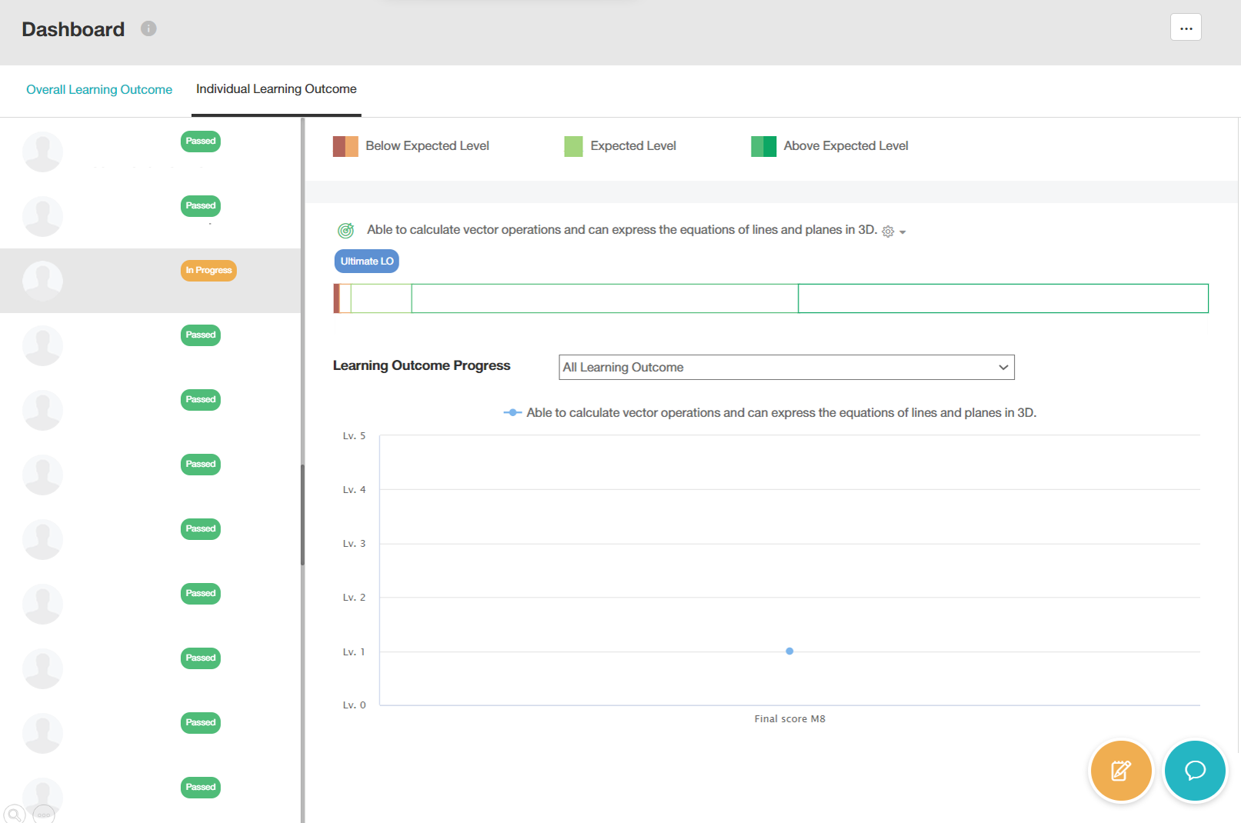
Task: Click the outcome description text above Ultimate LO
Action: tap(622, 230)
